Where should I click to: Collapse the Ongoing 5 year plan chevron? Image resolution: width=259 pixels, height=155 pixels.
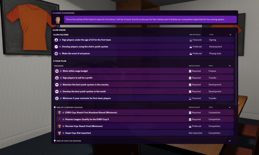pos(230,66)
